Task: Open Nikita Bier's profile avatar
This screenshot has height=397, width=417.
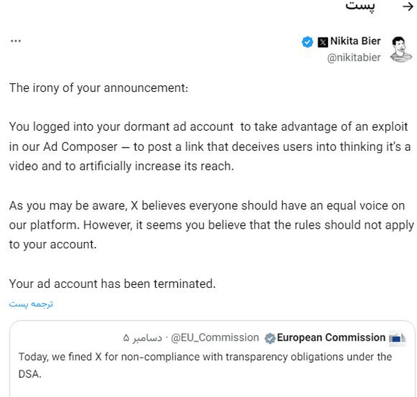Action: point(401,49)
